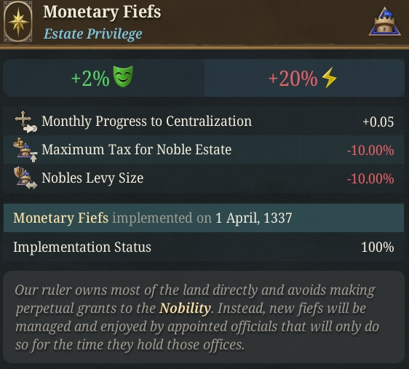Click the Nobility estate castle triangle icon

(x=385, y=22)
